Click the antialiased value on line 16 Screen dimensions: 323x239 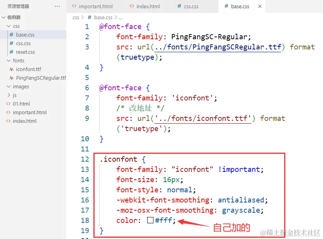click(241, 200)
